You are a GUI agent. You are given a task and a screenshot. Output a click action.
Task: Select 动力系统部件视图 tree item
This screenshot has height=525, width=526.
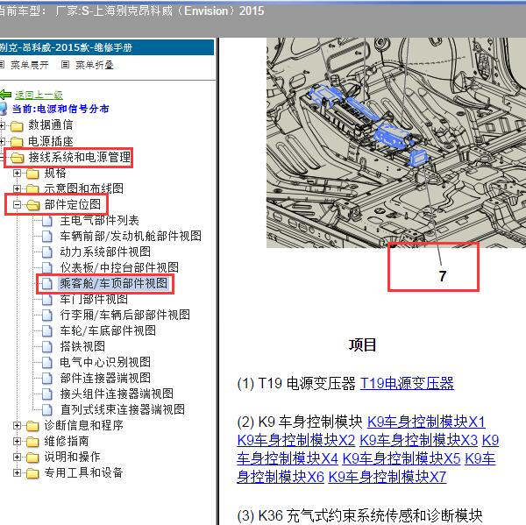pyautogui.click(x=105, y=252)
